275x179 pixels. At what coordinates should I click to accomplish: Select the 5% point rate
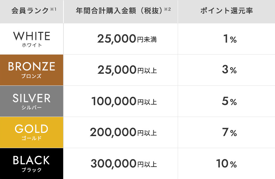click(x=229, y=101)
